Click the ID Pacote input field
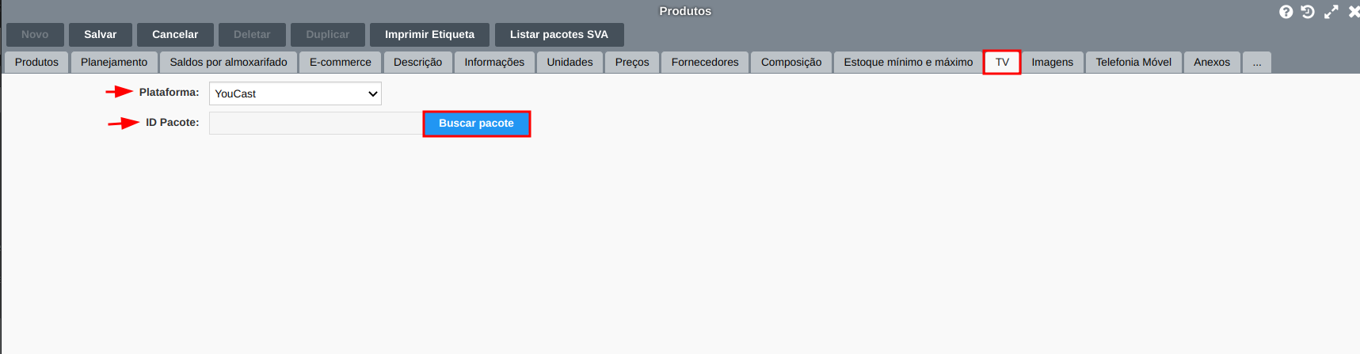This screenshot has height=354, width=1360. point(315,124)
